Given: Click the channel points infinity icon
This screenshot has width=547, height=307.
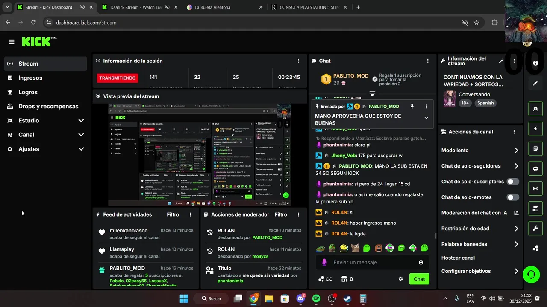Looking at the screenshot, I should tap(325, 279).
